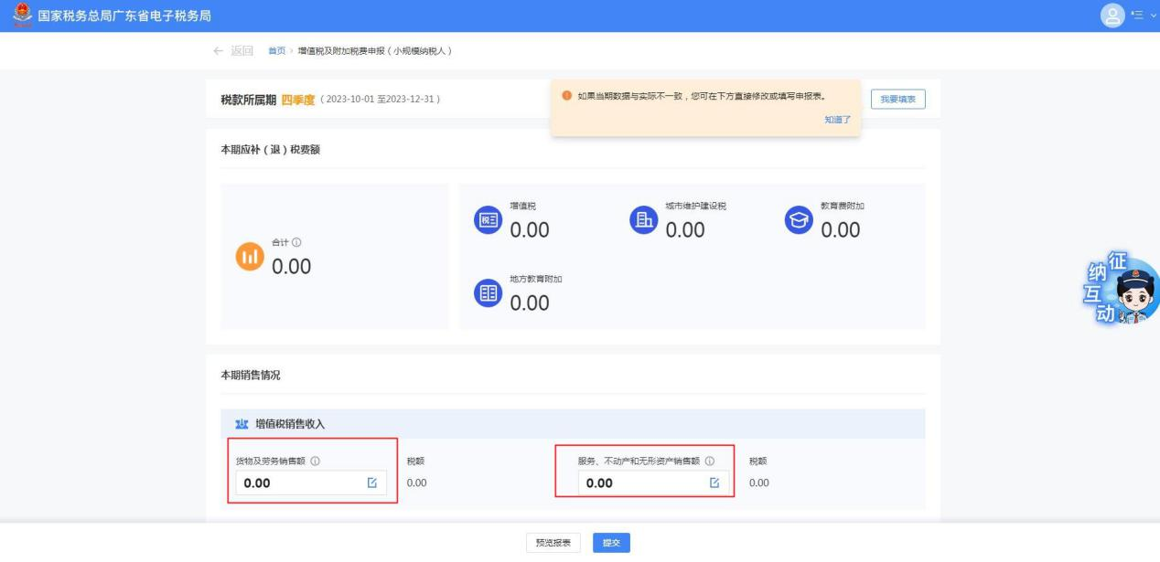This screenshot has height=562, width=1160.
Task: Click the info icon beside 货物及劳务销售额
Action: pyautogui.click(x=315, y=461)
